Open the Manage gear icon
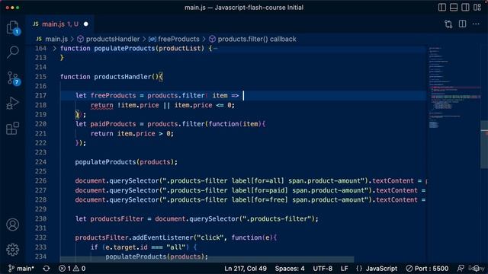Screen dimensions: 488x274 click(13, 250)
